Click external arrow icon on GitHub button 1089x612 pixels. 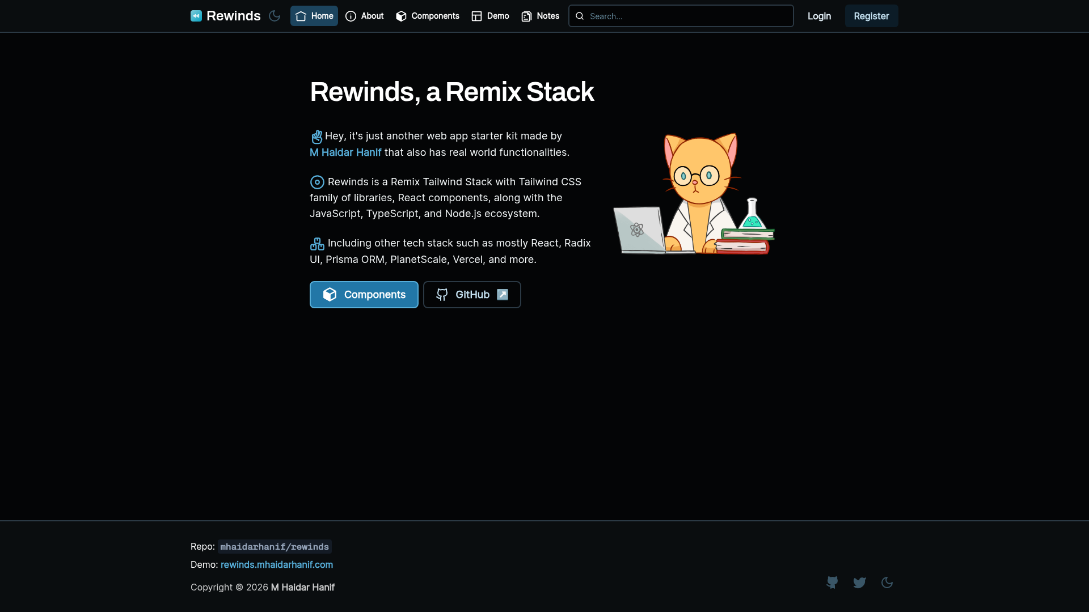click(503, 295)
